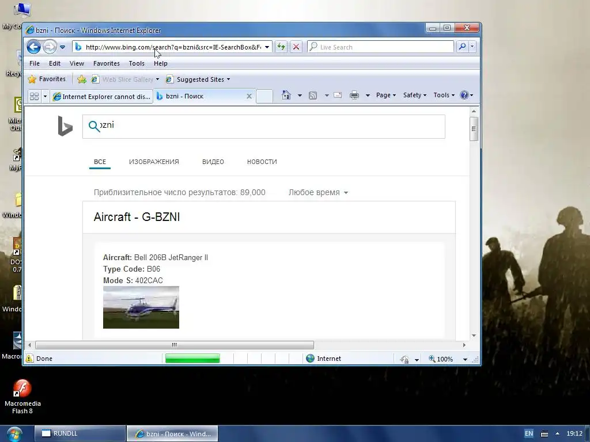Switch to RUNDLL taskbar button
Screen dimensions: 590x442
(x=80, y=434)
